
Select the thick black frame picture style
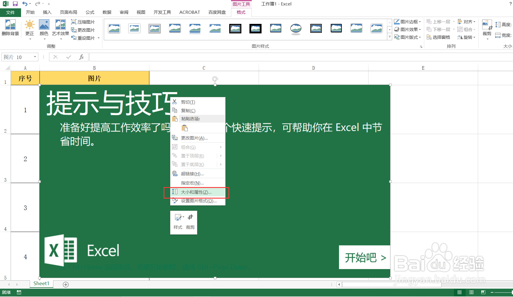point(255,28)
